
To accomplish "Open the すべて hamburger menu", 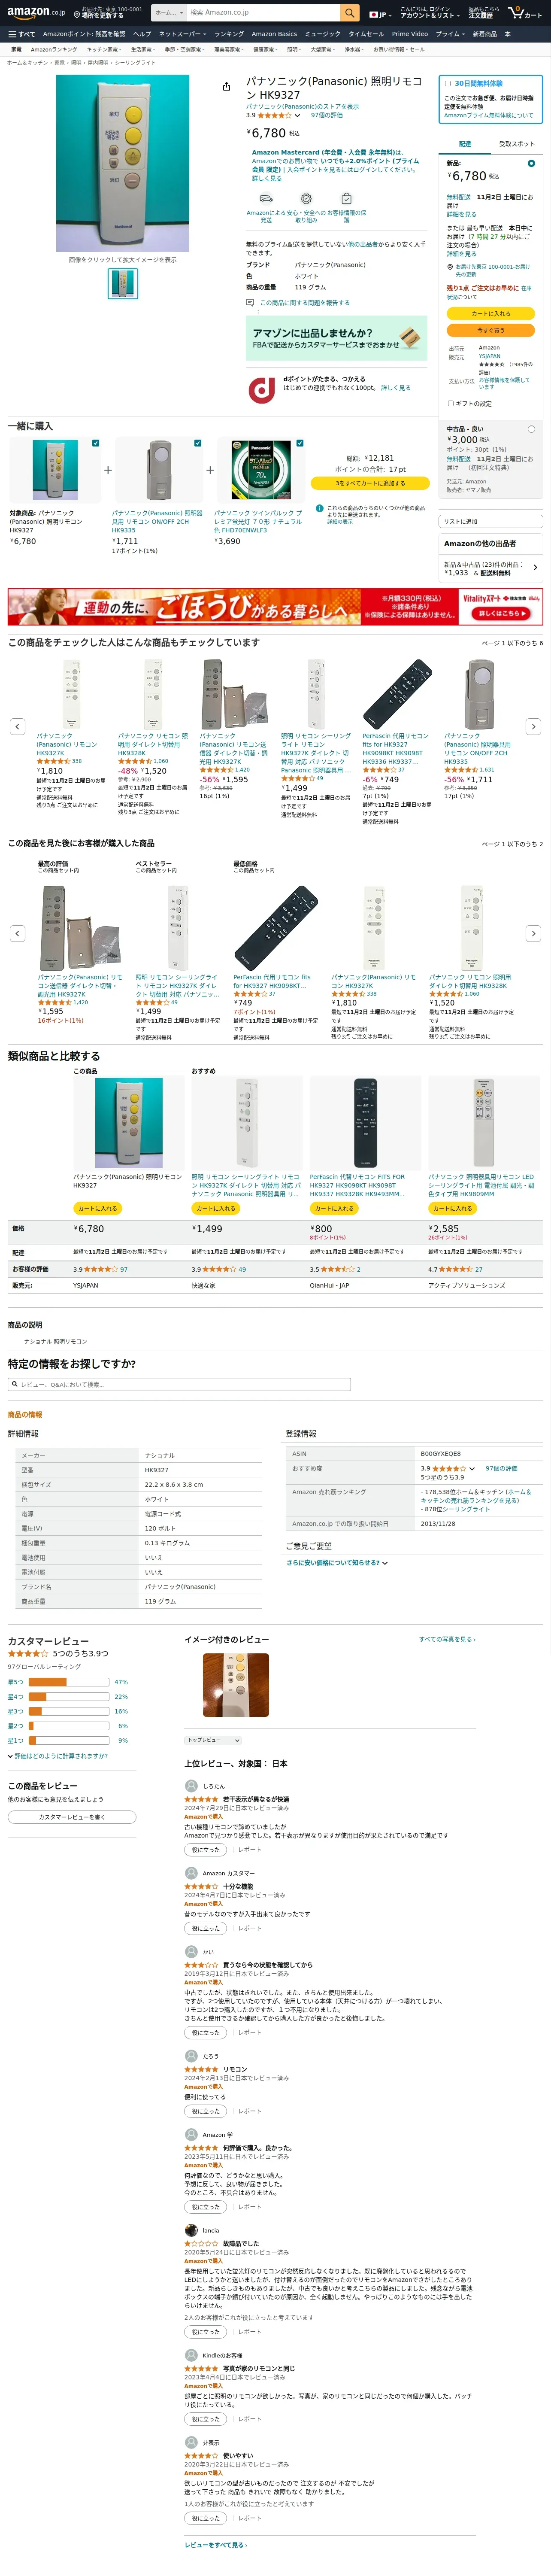I will 21,34.
